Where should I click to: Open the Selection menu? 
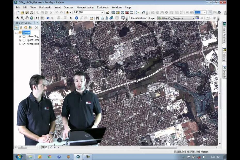click(69, 7)
